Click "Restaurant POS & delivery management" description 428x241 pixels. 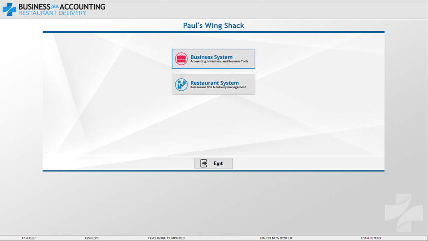218,87
